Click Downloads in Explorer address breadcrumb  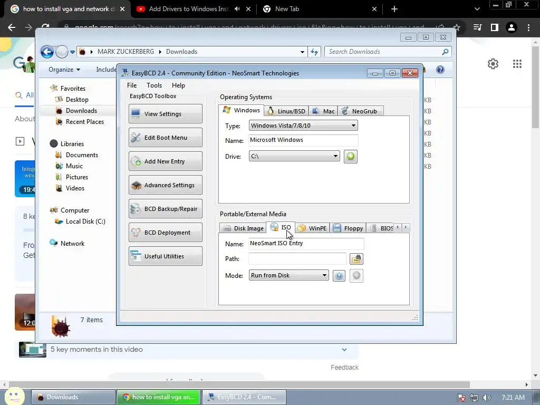click(x=181, y=52)
